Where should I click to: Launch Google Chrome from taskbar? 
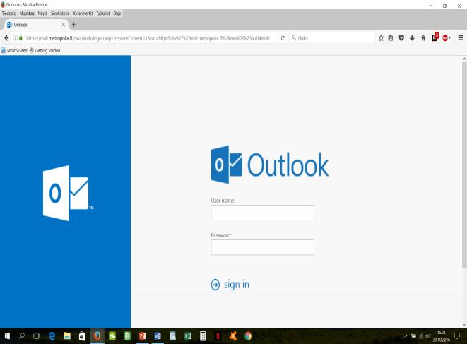(x=248, y=336)
